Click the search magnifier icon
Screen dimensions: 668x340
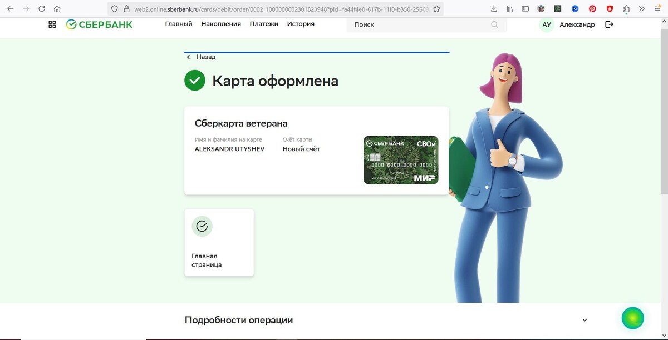pyautogui.click(x=494, y=24)
